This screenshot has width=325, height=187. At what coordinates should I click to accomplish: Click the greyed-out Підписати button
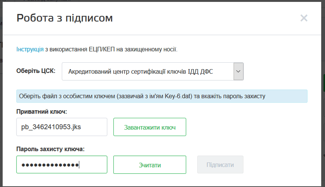(220, 165)
